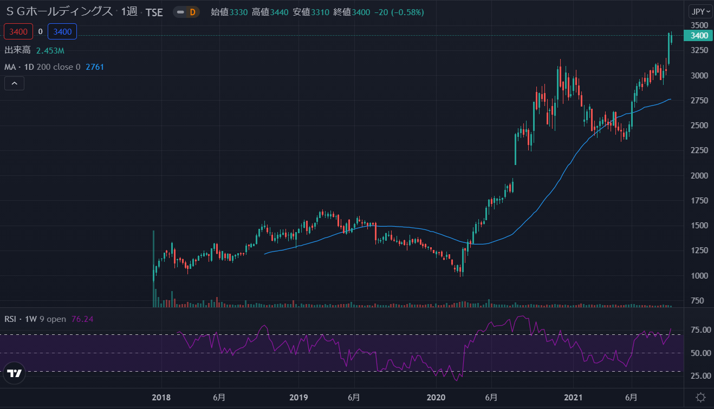This screenshot has width=714, height=409.
Task: Click the MA value 2761
Action: pyautogui.click(x=95, y=67)
